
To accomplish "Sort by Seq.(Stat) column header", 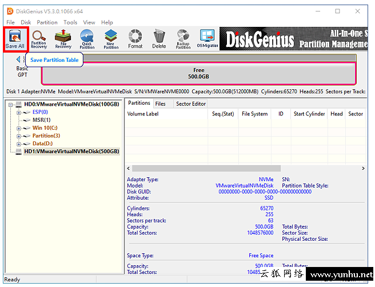I will tap(223, 114).
